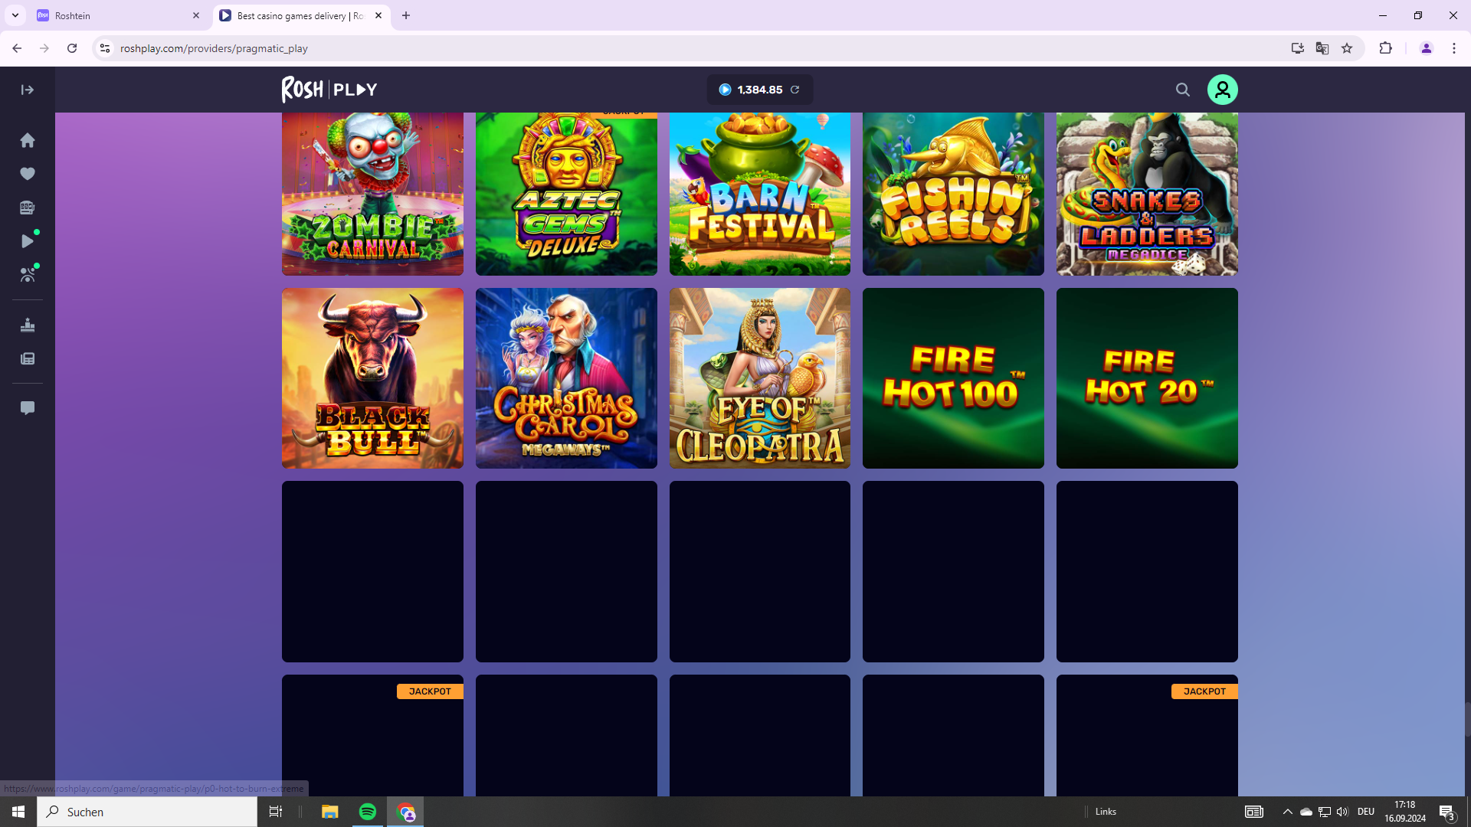Open favorites heart icon in sidebar
1471x827 pixels.
click(x=28, y=174)
